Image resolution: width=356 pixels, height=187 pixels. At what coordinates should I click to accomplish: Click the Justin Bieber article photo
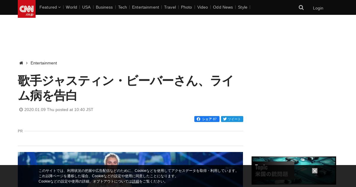click(130, 169)
